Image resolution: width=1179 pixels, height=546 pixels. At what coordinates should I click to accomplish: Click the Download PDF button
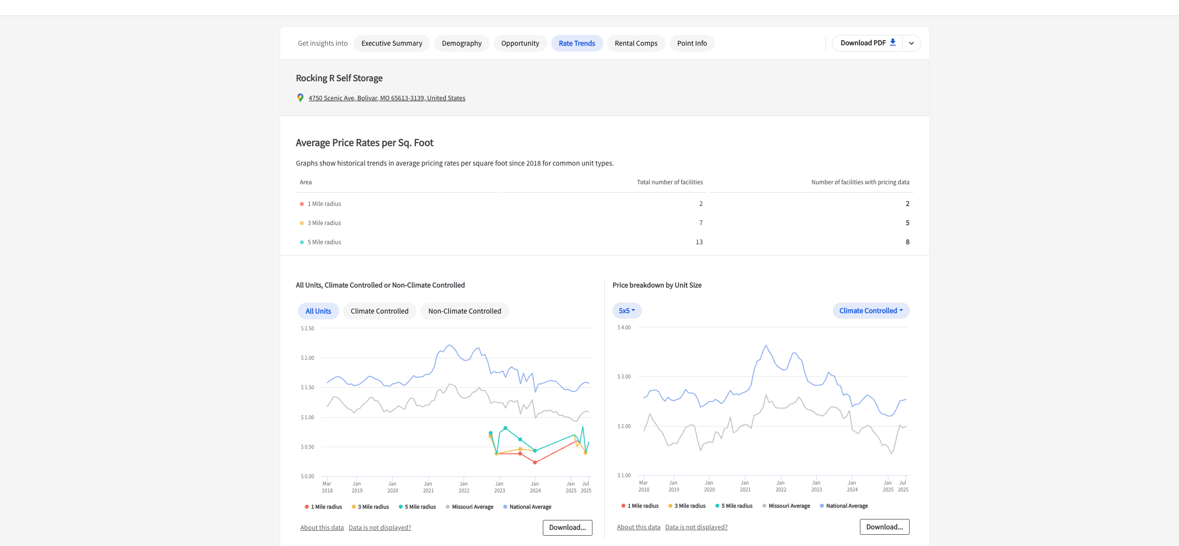pos(868,43)
